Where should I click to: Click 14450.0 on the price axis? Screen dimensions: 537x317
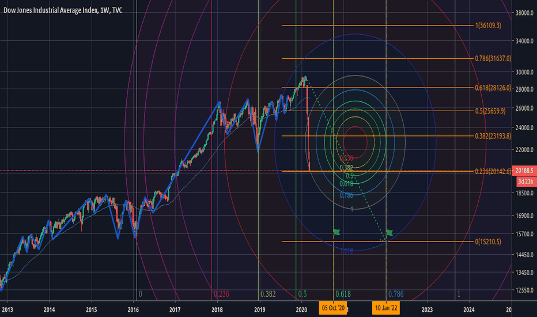(x=524, y=255)
